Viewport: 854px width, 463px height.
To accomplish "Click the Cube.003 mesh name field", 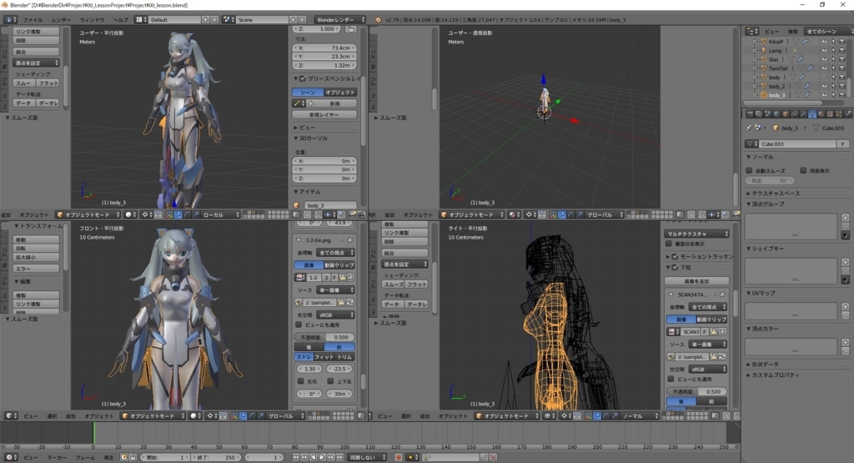I will (796, 143).
